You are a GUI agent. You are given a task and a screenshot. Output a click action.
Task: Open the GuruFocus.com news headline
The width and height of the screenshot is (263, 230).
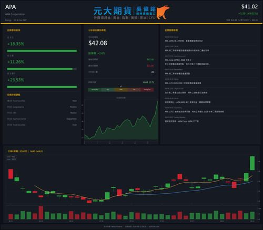(187, 62)
